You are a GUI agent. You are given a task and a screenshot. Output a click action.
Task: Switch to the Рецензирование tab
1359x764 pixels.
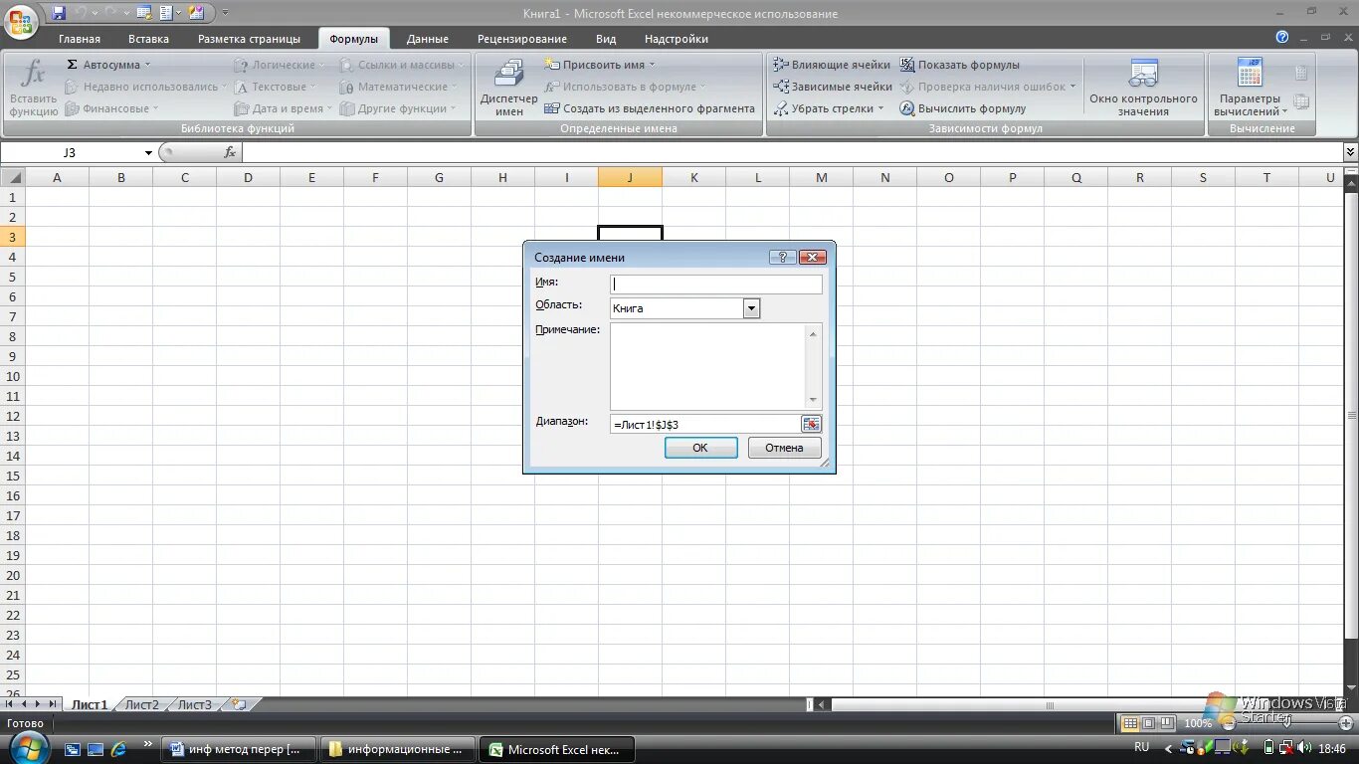pos(522,39)
